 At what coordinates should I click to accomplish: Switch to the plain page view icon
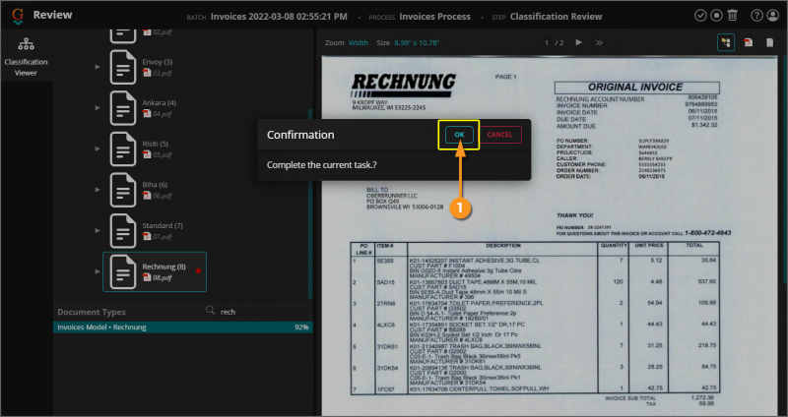(x=769, y=42)
